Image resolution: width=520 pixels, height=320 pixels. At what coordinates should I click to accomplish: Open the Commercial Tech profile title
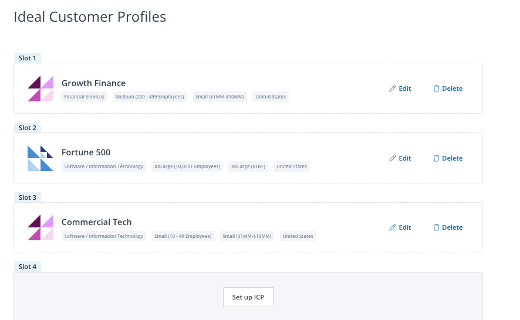(x=96, y=222)
